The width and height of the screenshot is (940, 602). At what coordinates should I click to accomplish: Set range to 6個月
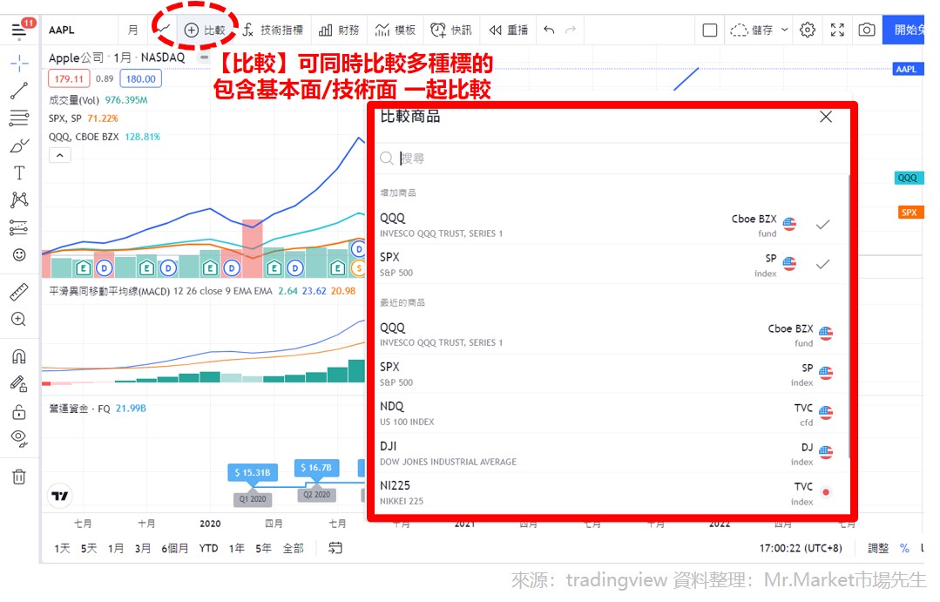coord(174,548)
